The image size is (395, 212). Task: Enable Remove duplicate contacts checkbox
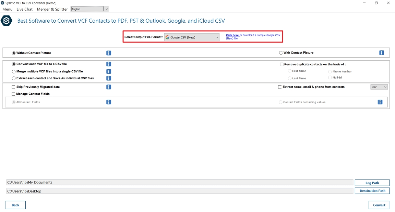[282, 64]
